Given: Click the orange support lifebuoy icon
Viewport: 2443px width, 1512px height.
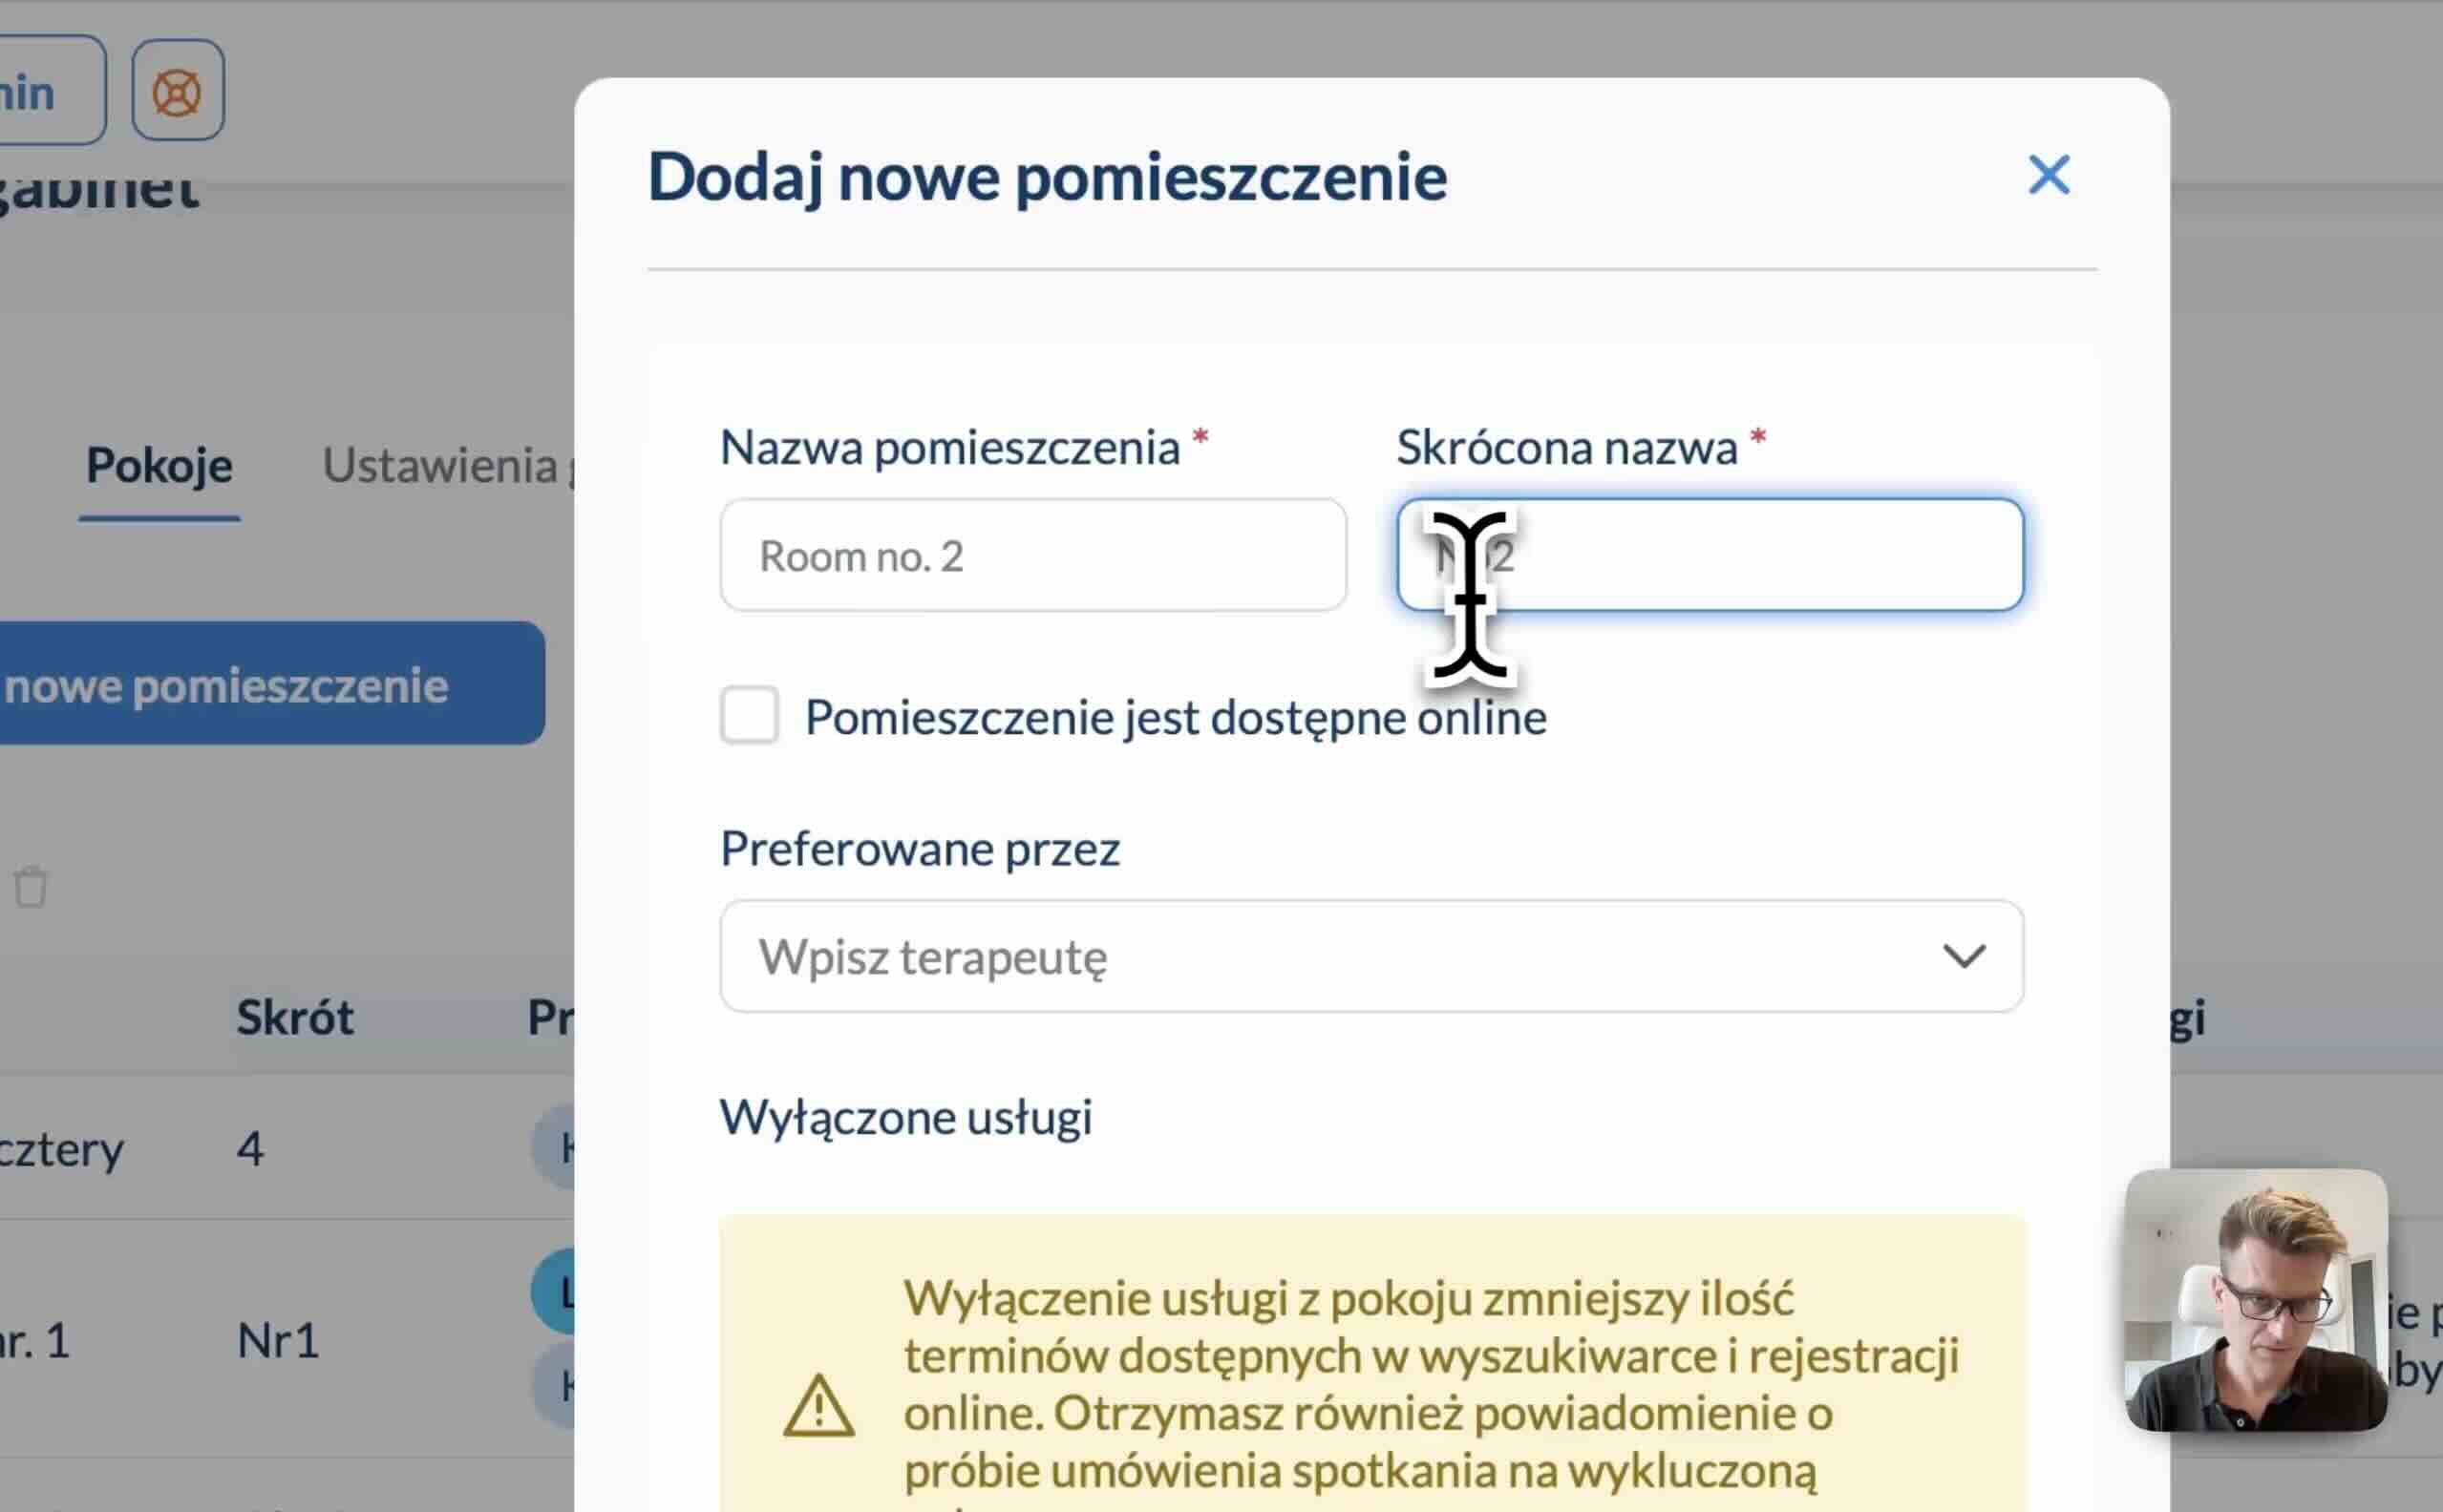Looking at the screenshot, I should tap(177, 90).
